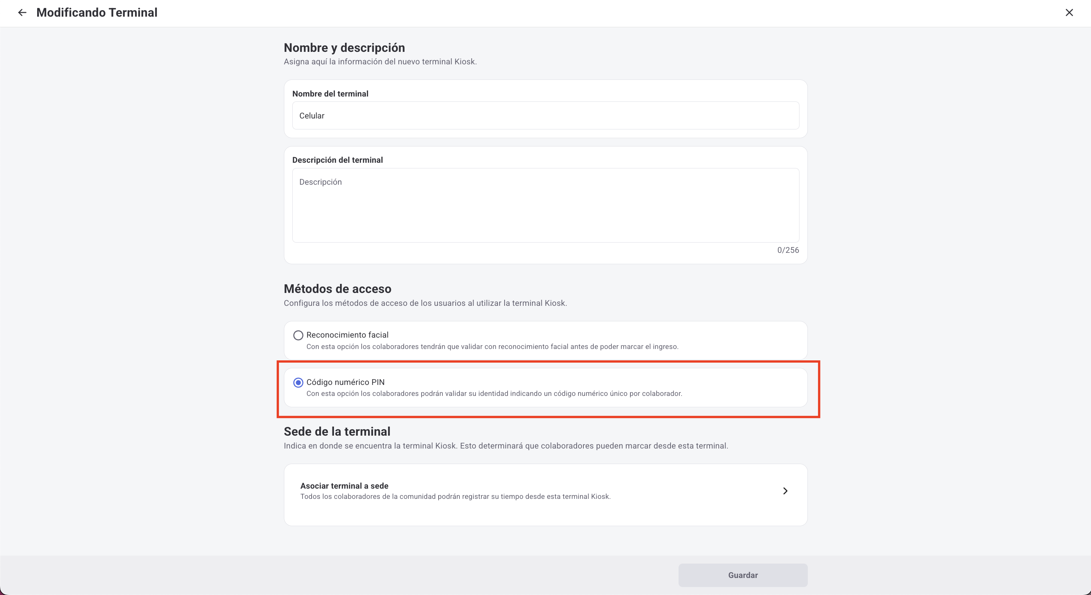
Task: Click the back arrow beside Modificando Terminal
Action: coord(22,13)
